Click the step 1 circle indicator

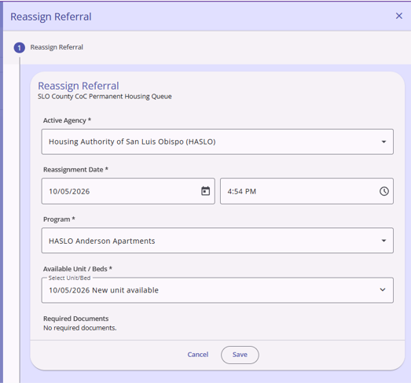[x=20, y=48]
